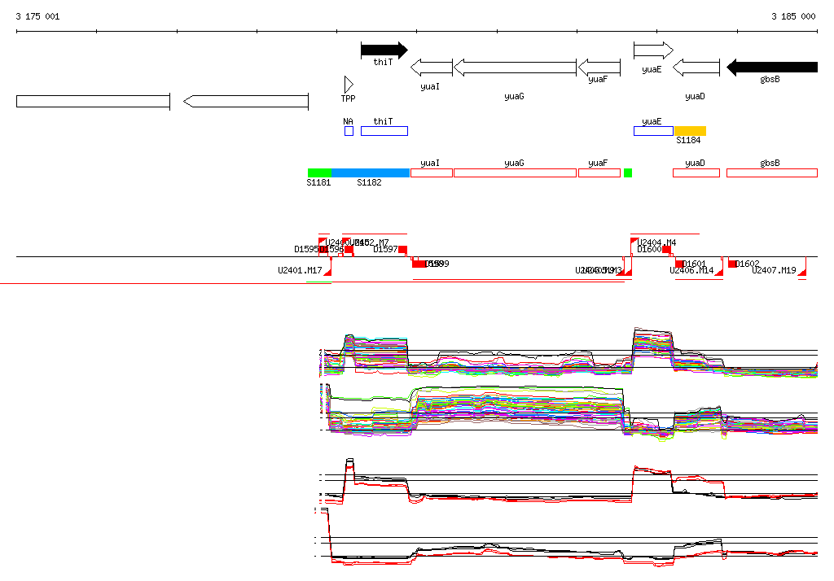The image size is (834, 581).
Task: Click the start coordinate 3 175 001
Action: coord(37,16)
